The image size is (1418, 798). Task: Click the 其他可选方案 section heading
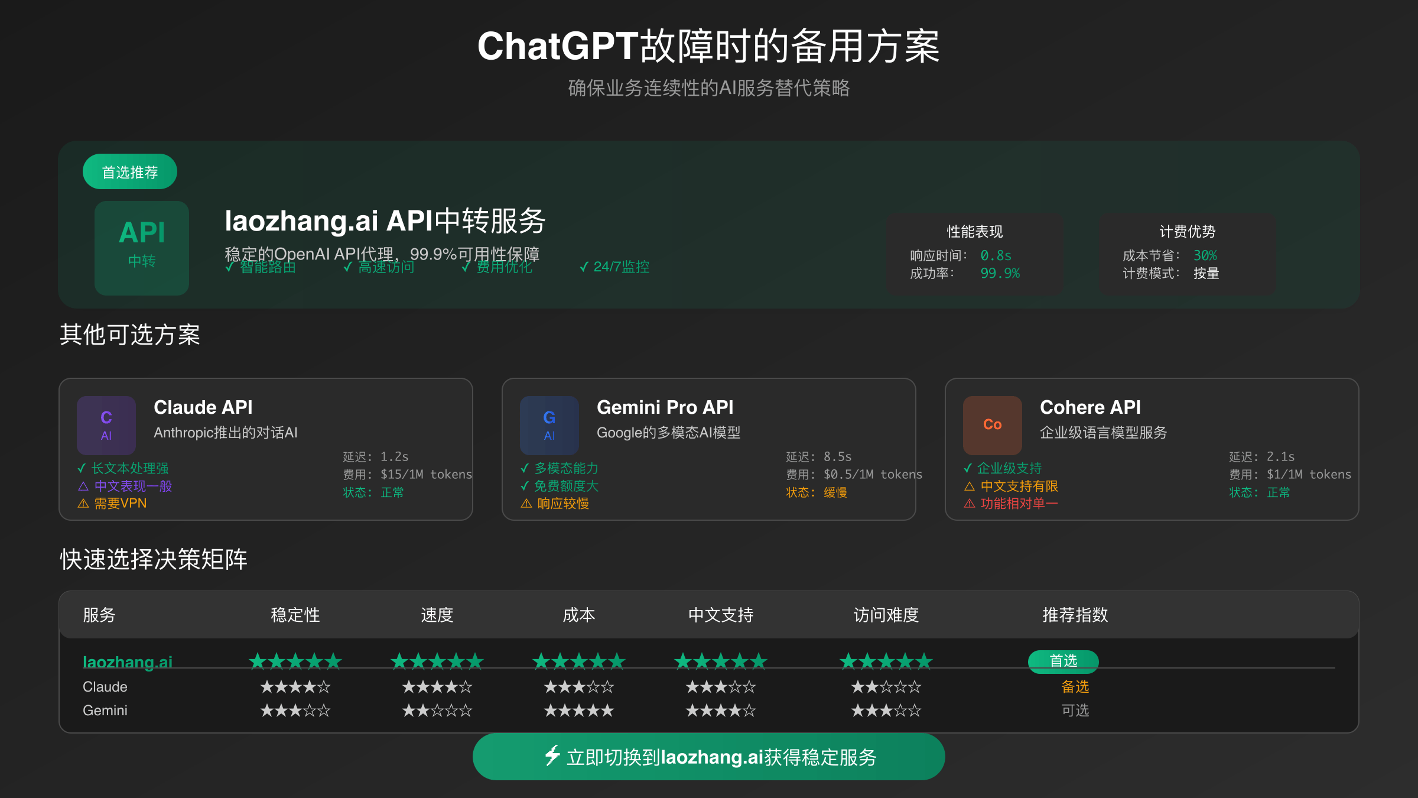click(130, 335)
